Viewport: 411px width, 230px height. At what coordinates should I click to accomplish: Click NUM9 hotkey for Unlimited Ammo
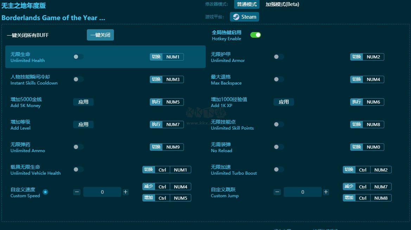[x=167, y=147]
